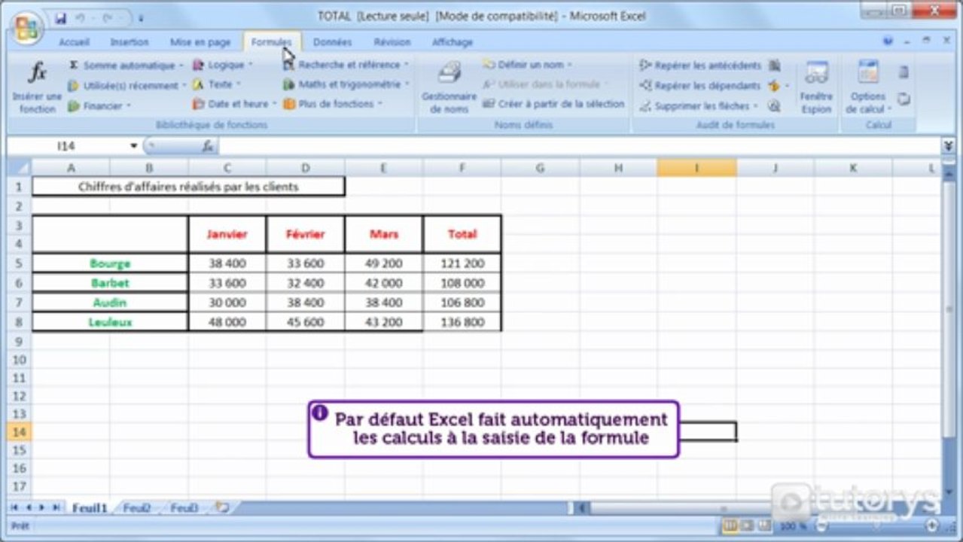Click Créer à partir de la sélection
The height and width of the screenshot is (542, 963).
point(553,104)
